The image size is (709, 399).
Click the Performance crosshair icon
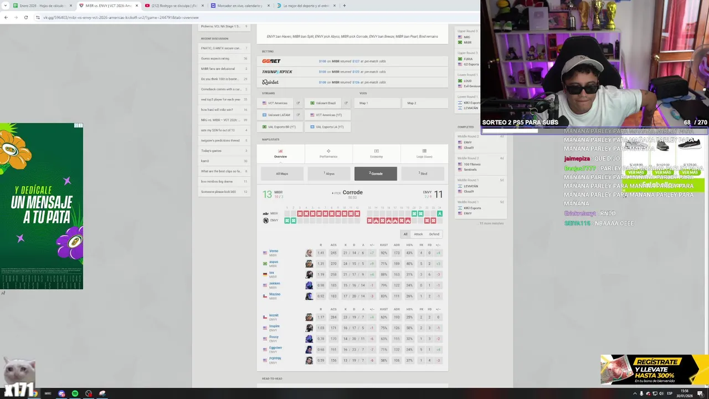click(328, 151)
